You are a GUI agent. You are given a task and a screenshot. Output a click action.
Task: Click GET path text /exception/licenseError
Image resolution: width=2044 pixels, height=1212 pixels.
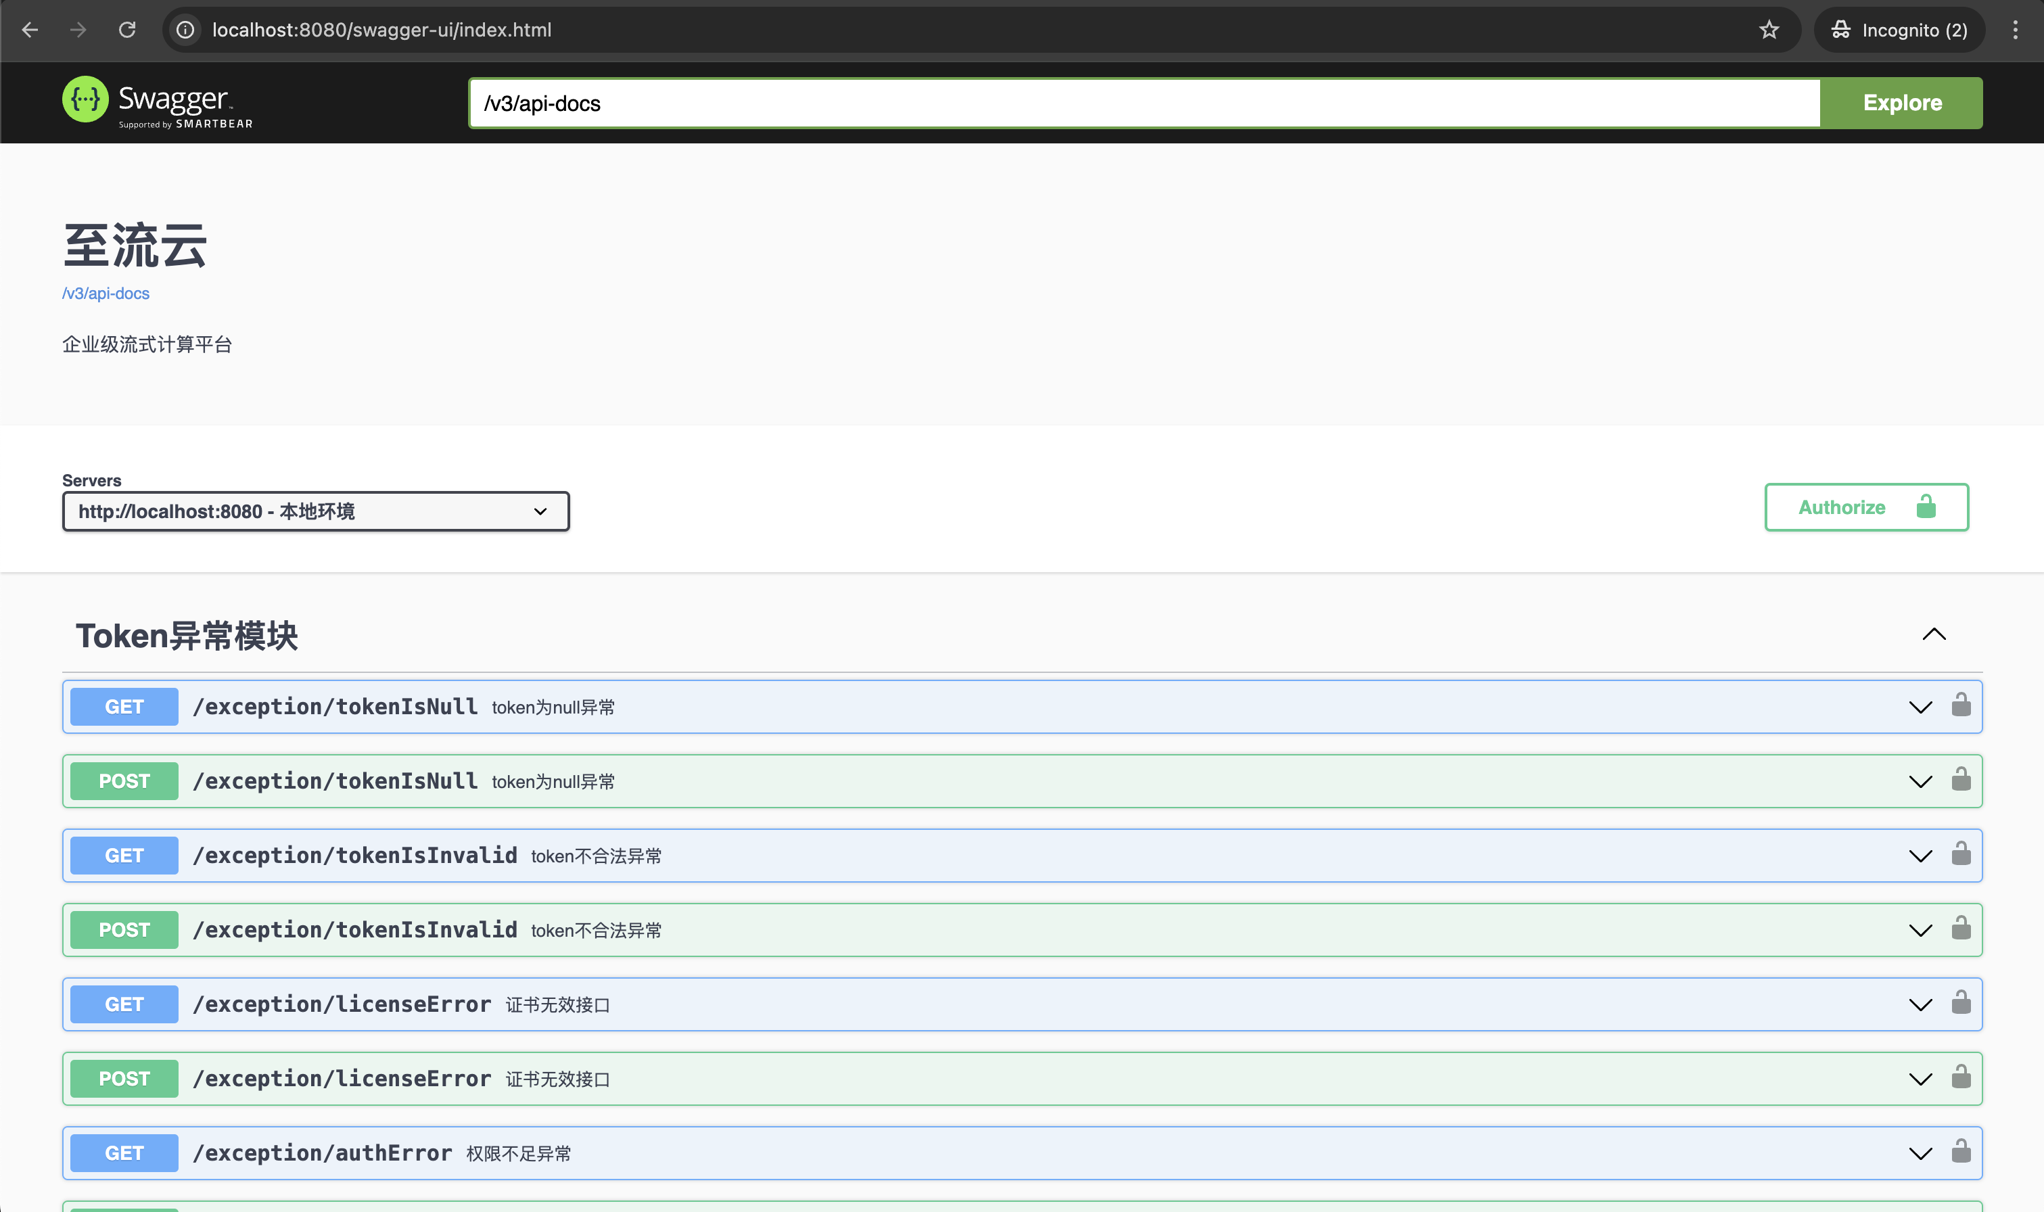tap(342, 1004)
